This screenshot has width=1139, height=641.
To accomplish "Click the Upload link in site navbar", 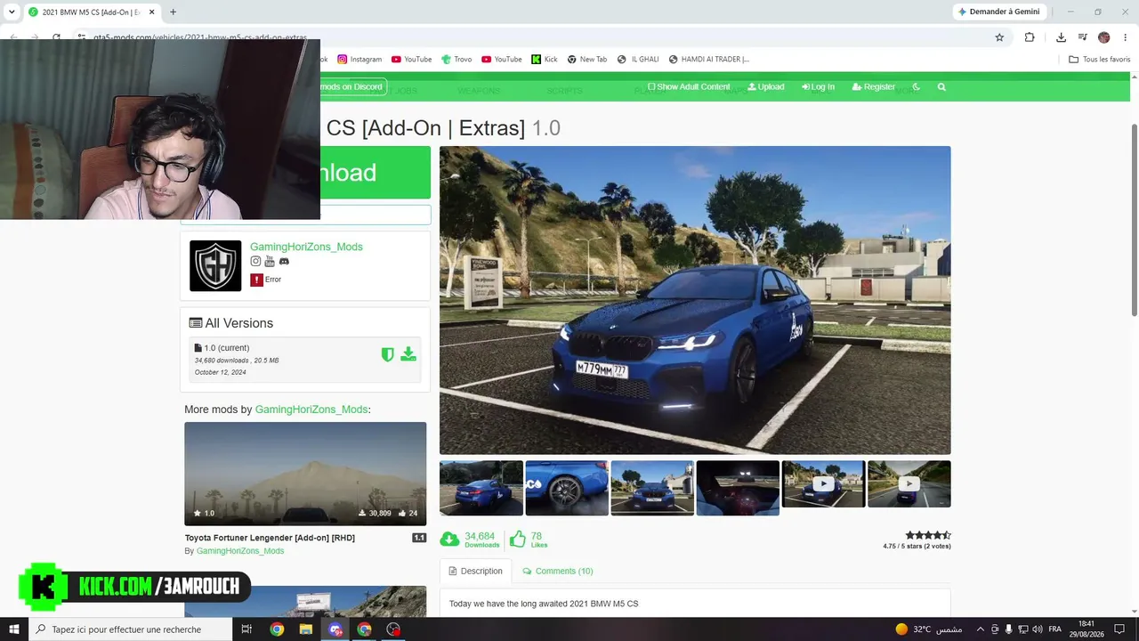I will pyautogui.click(x=766, y=87).
